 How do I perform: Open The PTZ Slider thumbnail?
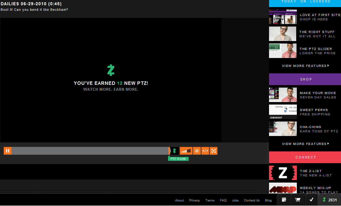[283, 51]
